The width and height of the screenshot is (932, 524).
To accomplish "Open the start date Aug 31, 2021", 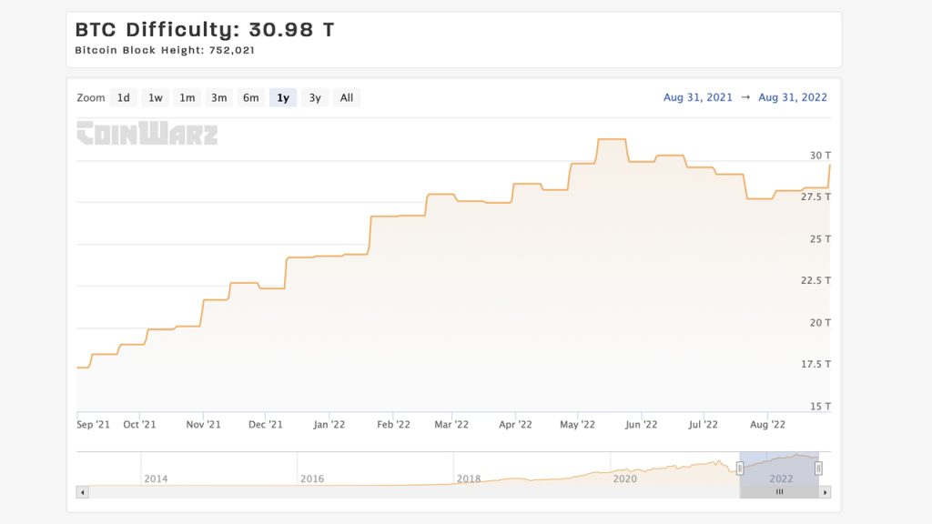I will click(696, 96).
